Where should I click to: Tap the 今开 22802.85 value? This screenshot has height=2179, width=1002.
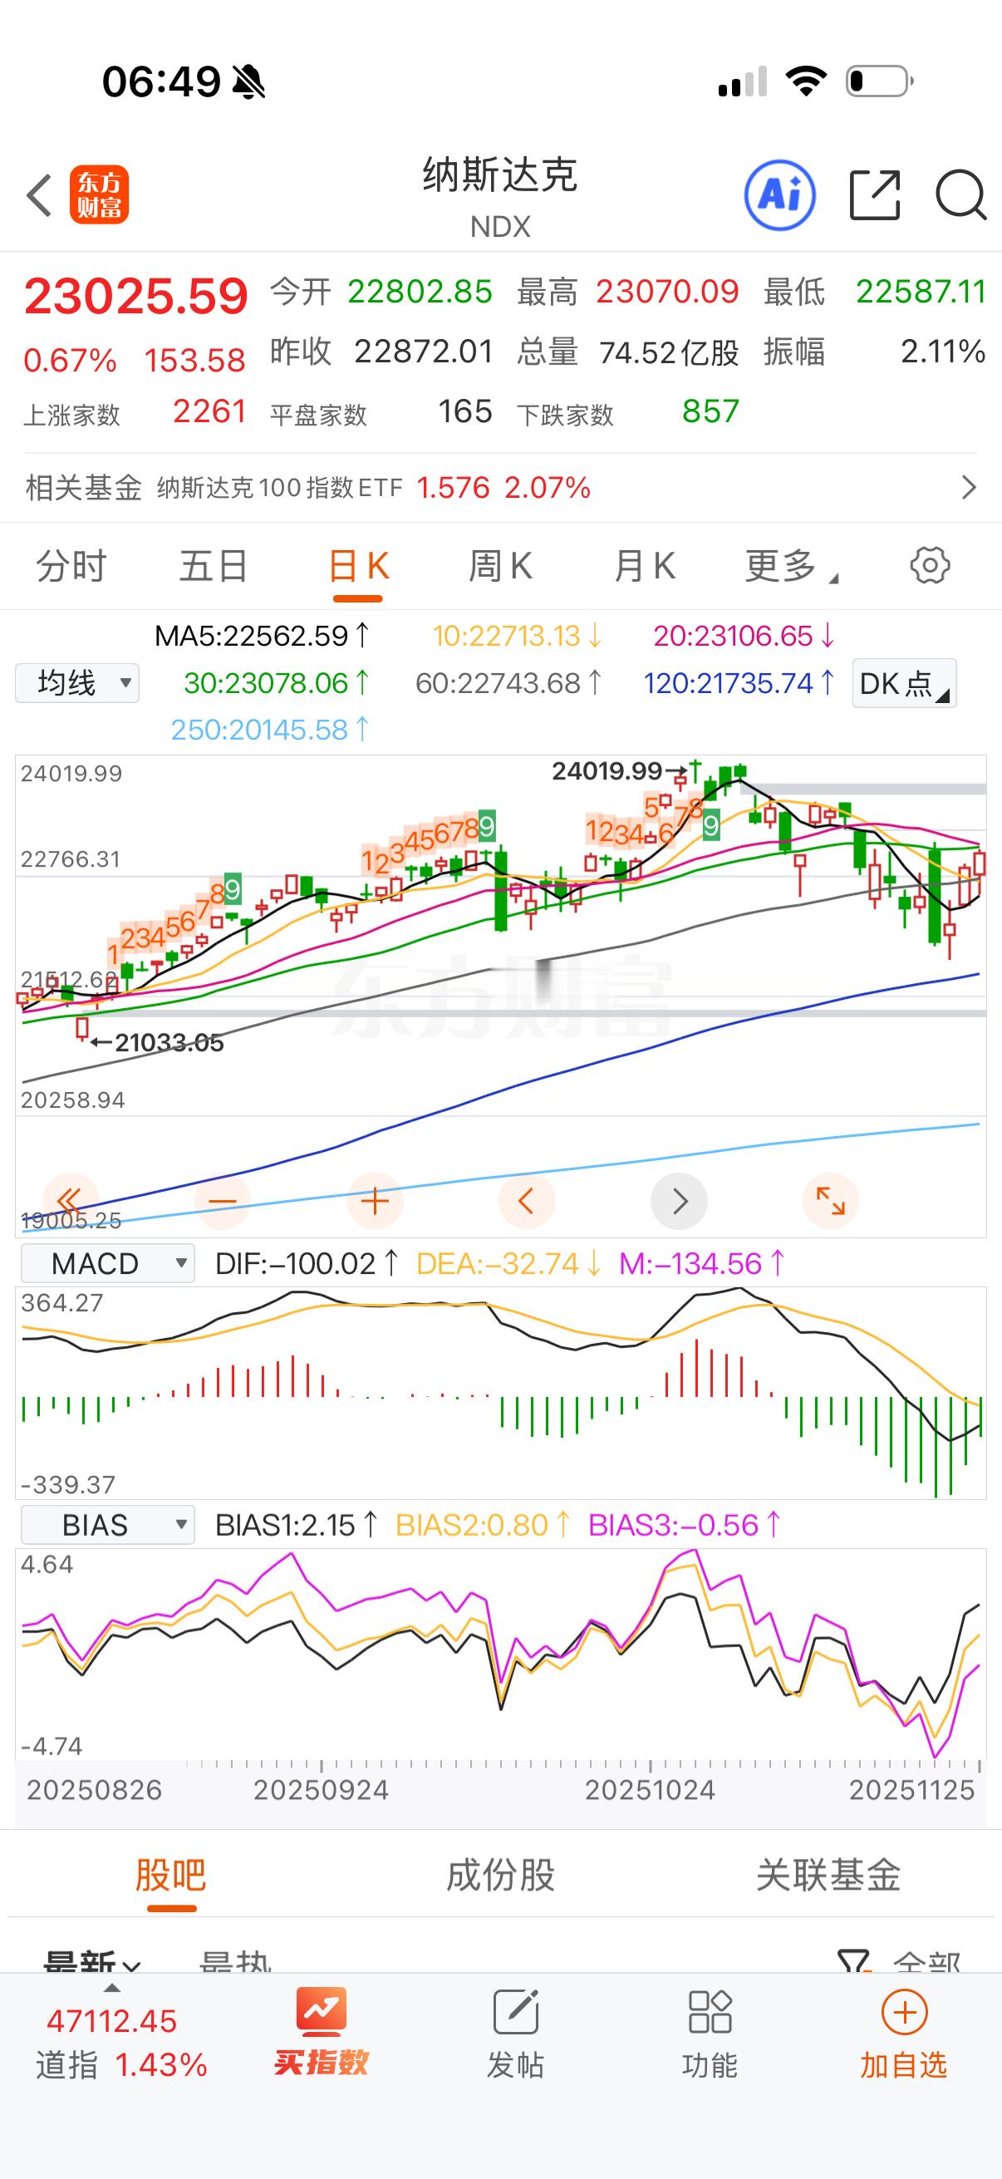420,292
